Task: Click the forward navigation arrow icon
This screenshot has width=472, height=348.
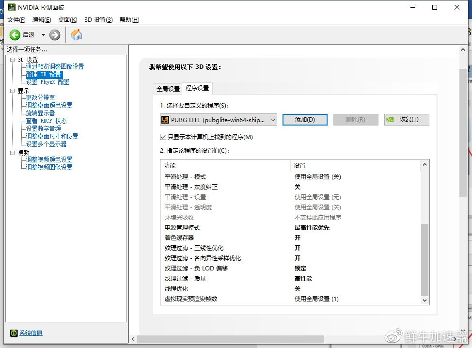Action: click(x=54, y=34)
